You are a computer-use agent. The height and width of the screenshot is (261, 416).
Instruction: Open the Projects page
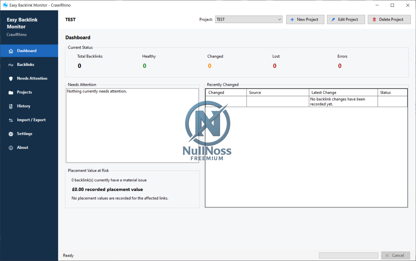29,92
